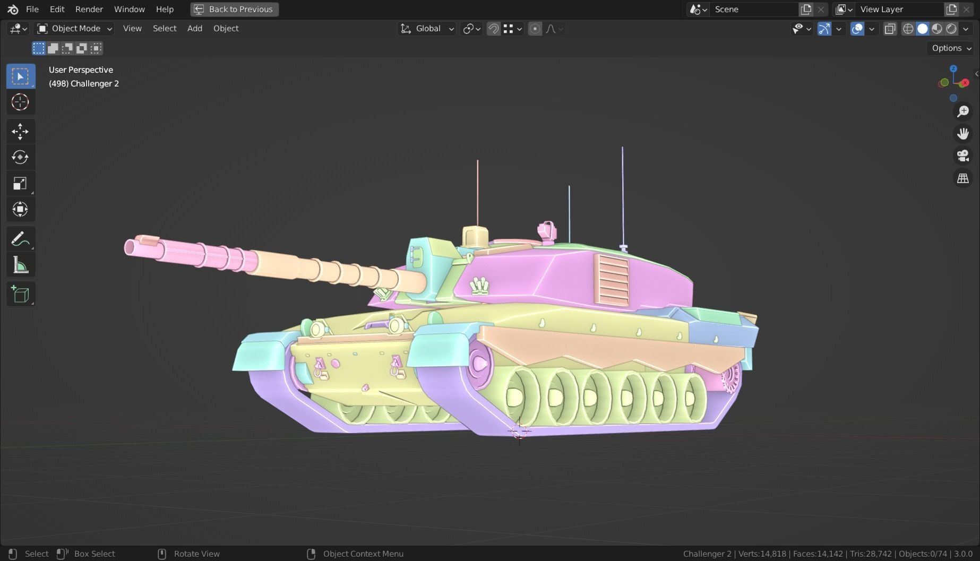980x561 pixels.
Task: Toggle X-ray mode
Action: [890, 29]
